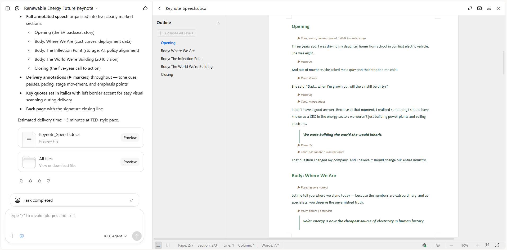
Task: Jump to Opening in the outline
Action: (168, 43)
